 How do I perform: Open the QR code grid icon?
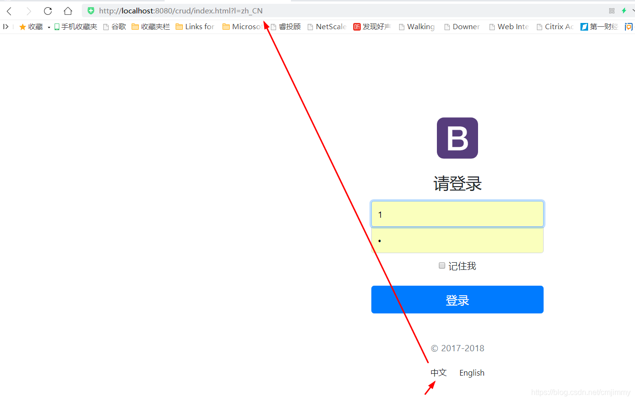point(612,11)
